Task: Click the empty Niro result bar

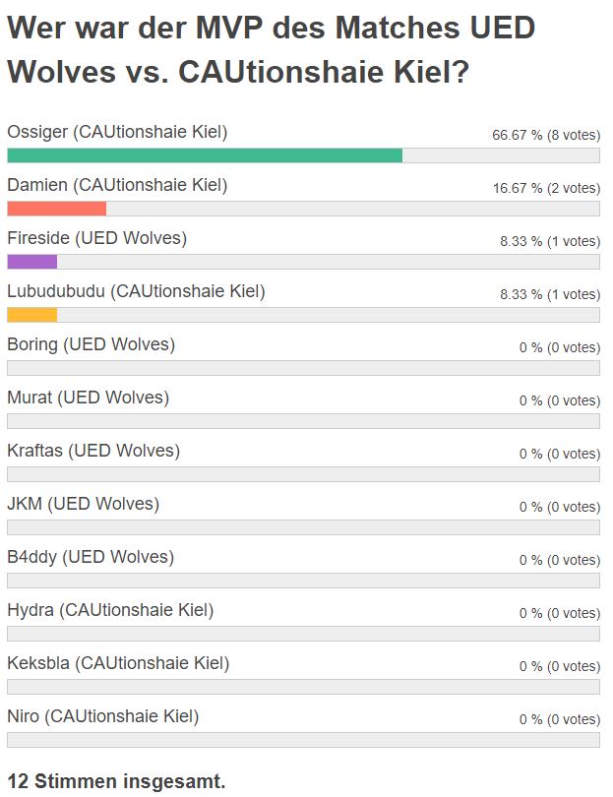Action: tap(303, 740)
